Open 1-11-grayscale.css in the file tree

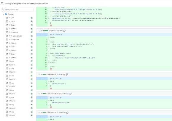15,36
